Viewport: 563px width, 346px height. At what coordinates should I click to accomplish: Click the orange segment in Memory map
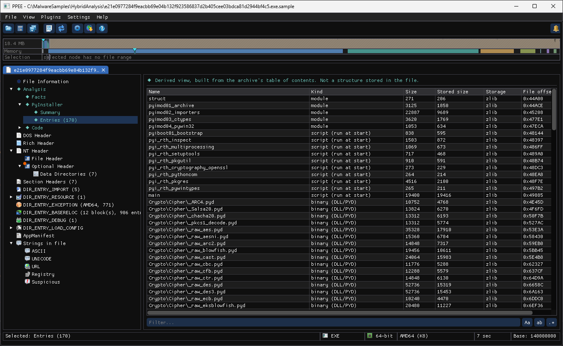coord(497,51)
